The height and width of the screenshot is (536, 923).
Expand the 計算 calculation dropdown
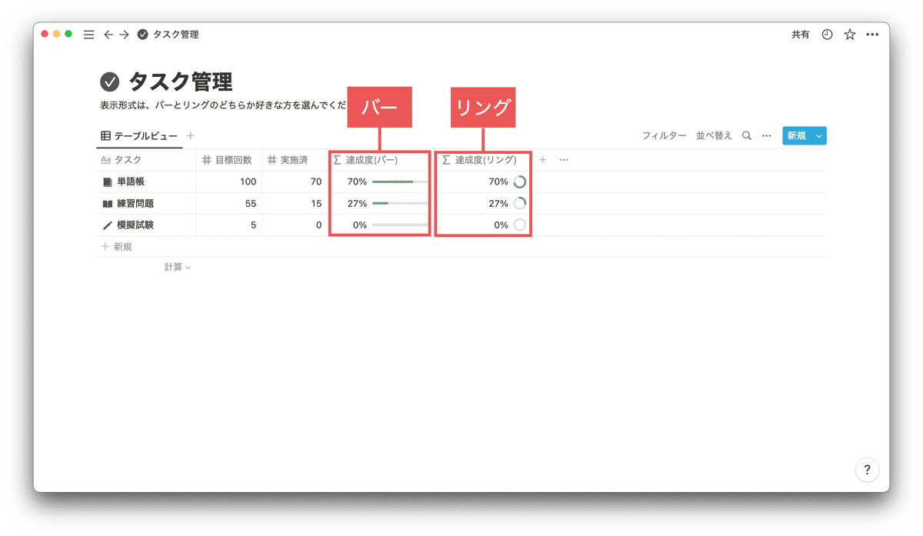pyautogui.click(x=178, y=268)
